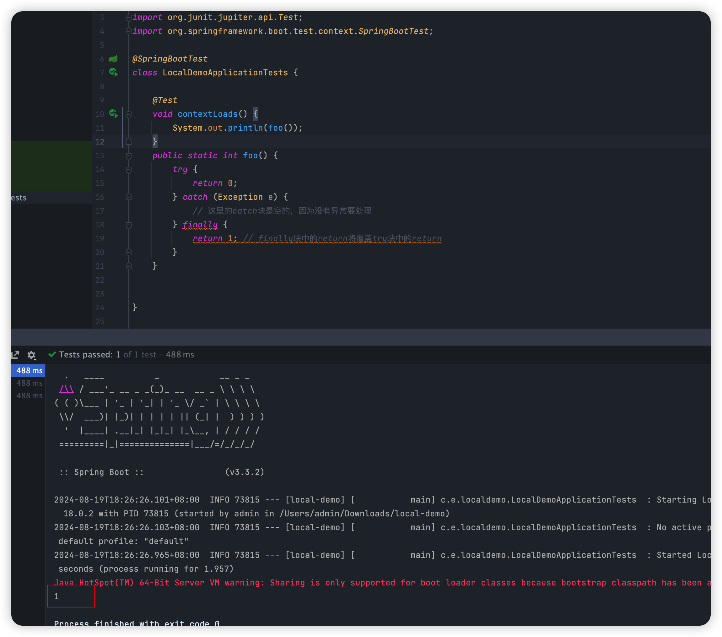Click ':: Spring Boot ::' in console
Screen dimensions: 722x637
[102, 472]
